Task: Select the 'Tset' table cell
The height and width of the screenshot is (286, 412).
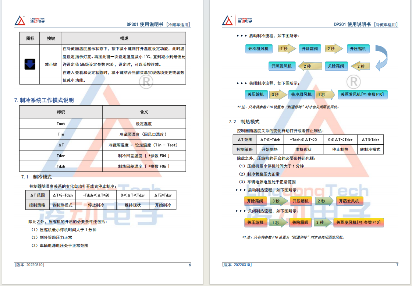Action: 61,124
